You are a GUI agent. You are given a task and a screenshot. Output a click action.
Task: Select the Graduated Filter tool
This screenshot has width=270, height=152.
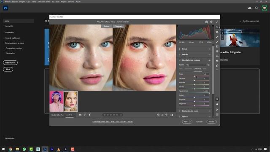[217, 46]
